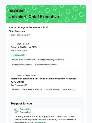The height and width of the screenshot is (123, 92).
Task: Expand the post with read more
Action: click(x=40, y=122)
